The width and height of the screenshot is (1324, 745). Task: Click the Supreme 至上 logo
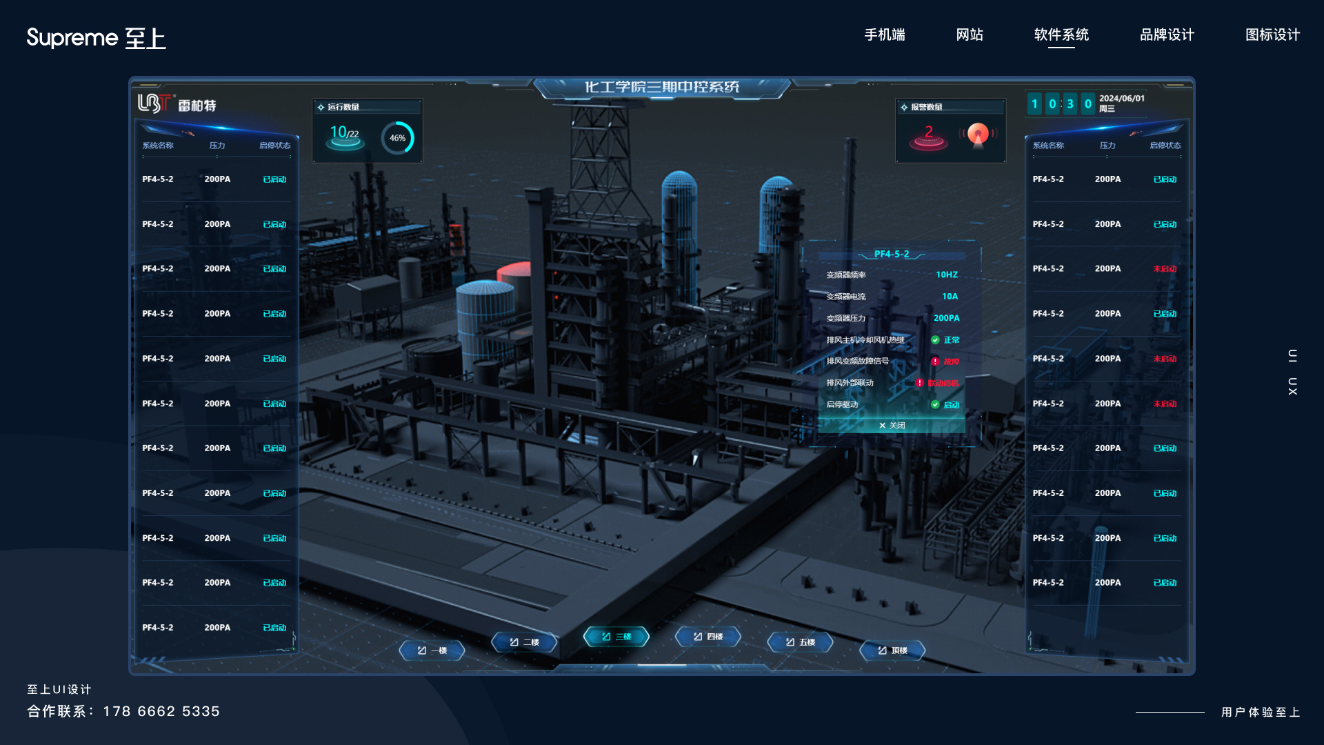(96, 38)
